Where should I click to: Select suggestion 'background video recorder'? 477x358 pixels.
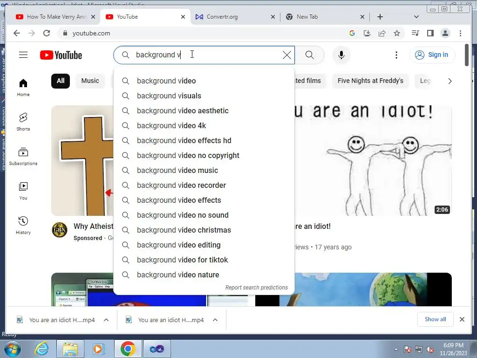point(204,185)
